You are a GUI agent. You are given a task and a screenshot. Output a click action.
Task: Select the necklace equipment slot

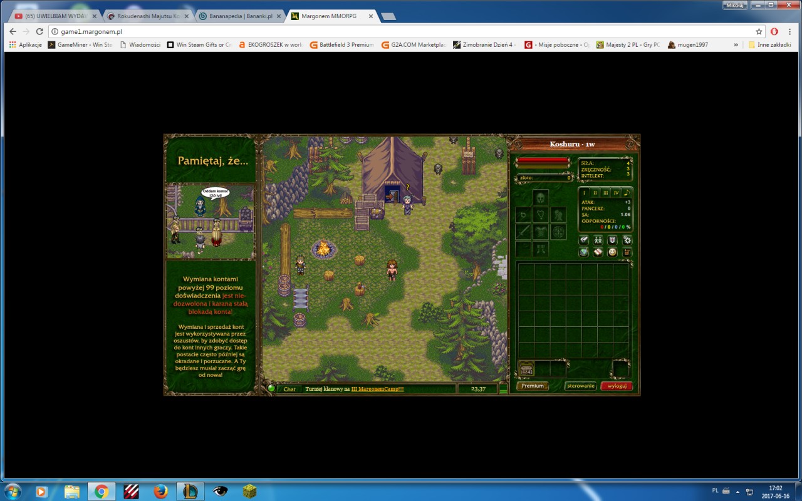541,215
